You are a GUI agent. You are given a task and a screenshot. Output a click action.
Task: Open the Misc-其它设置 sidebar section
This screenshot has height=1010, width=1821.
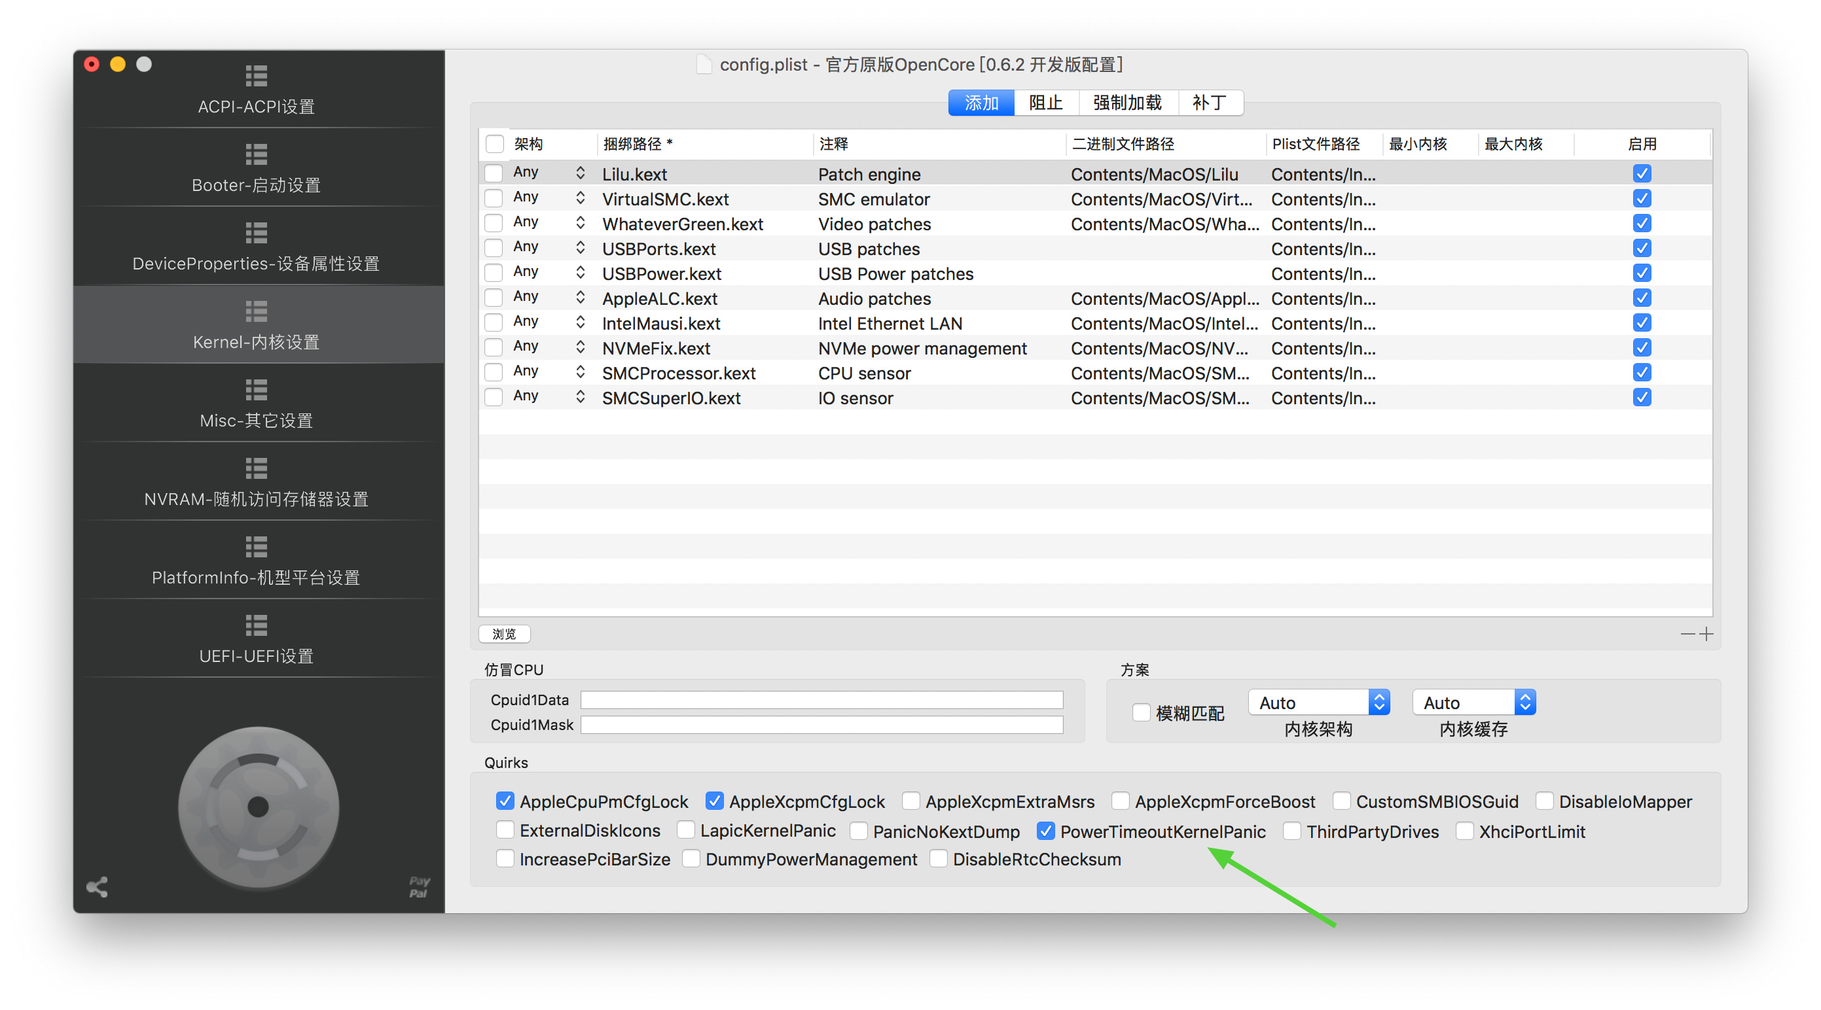[x=257, y=404]
